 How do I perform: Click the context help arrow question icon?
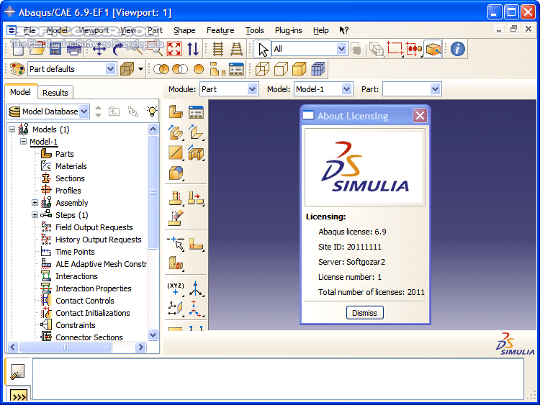click(343, 30)
